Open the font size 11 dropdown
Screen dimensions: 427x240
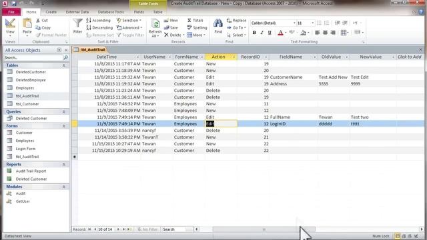(x=313, y=23)
